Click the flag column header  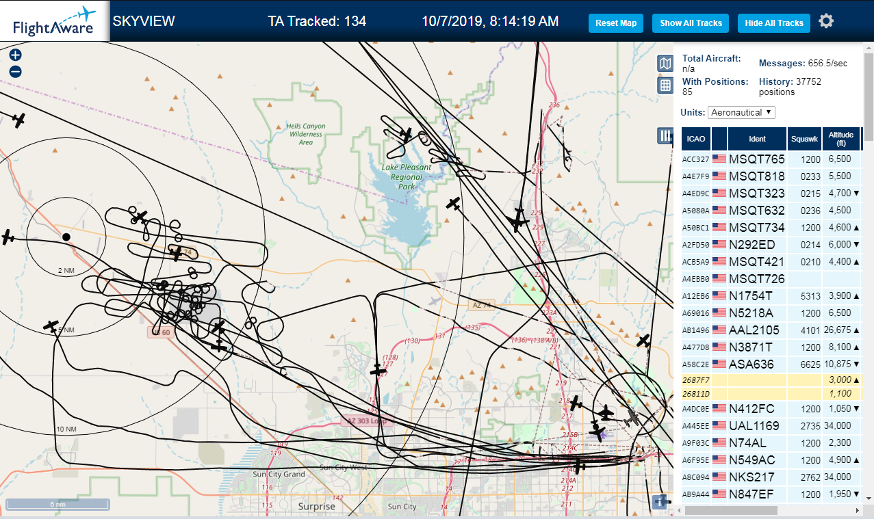719,139
